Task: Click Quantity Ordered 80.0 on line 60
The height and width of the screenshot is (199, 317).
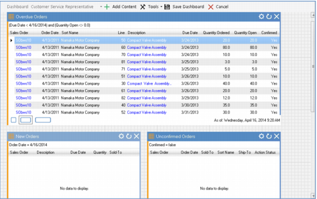Action: tap(226, 47)
